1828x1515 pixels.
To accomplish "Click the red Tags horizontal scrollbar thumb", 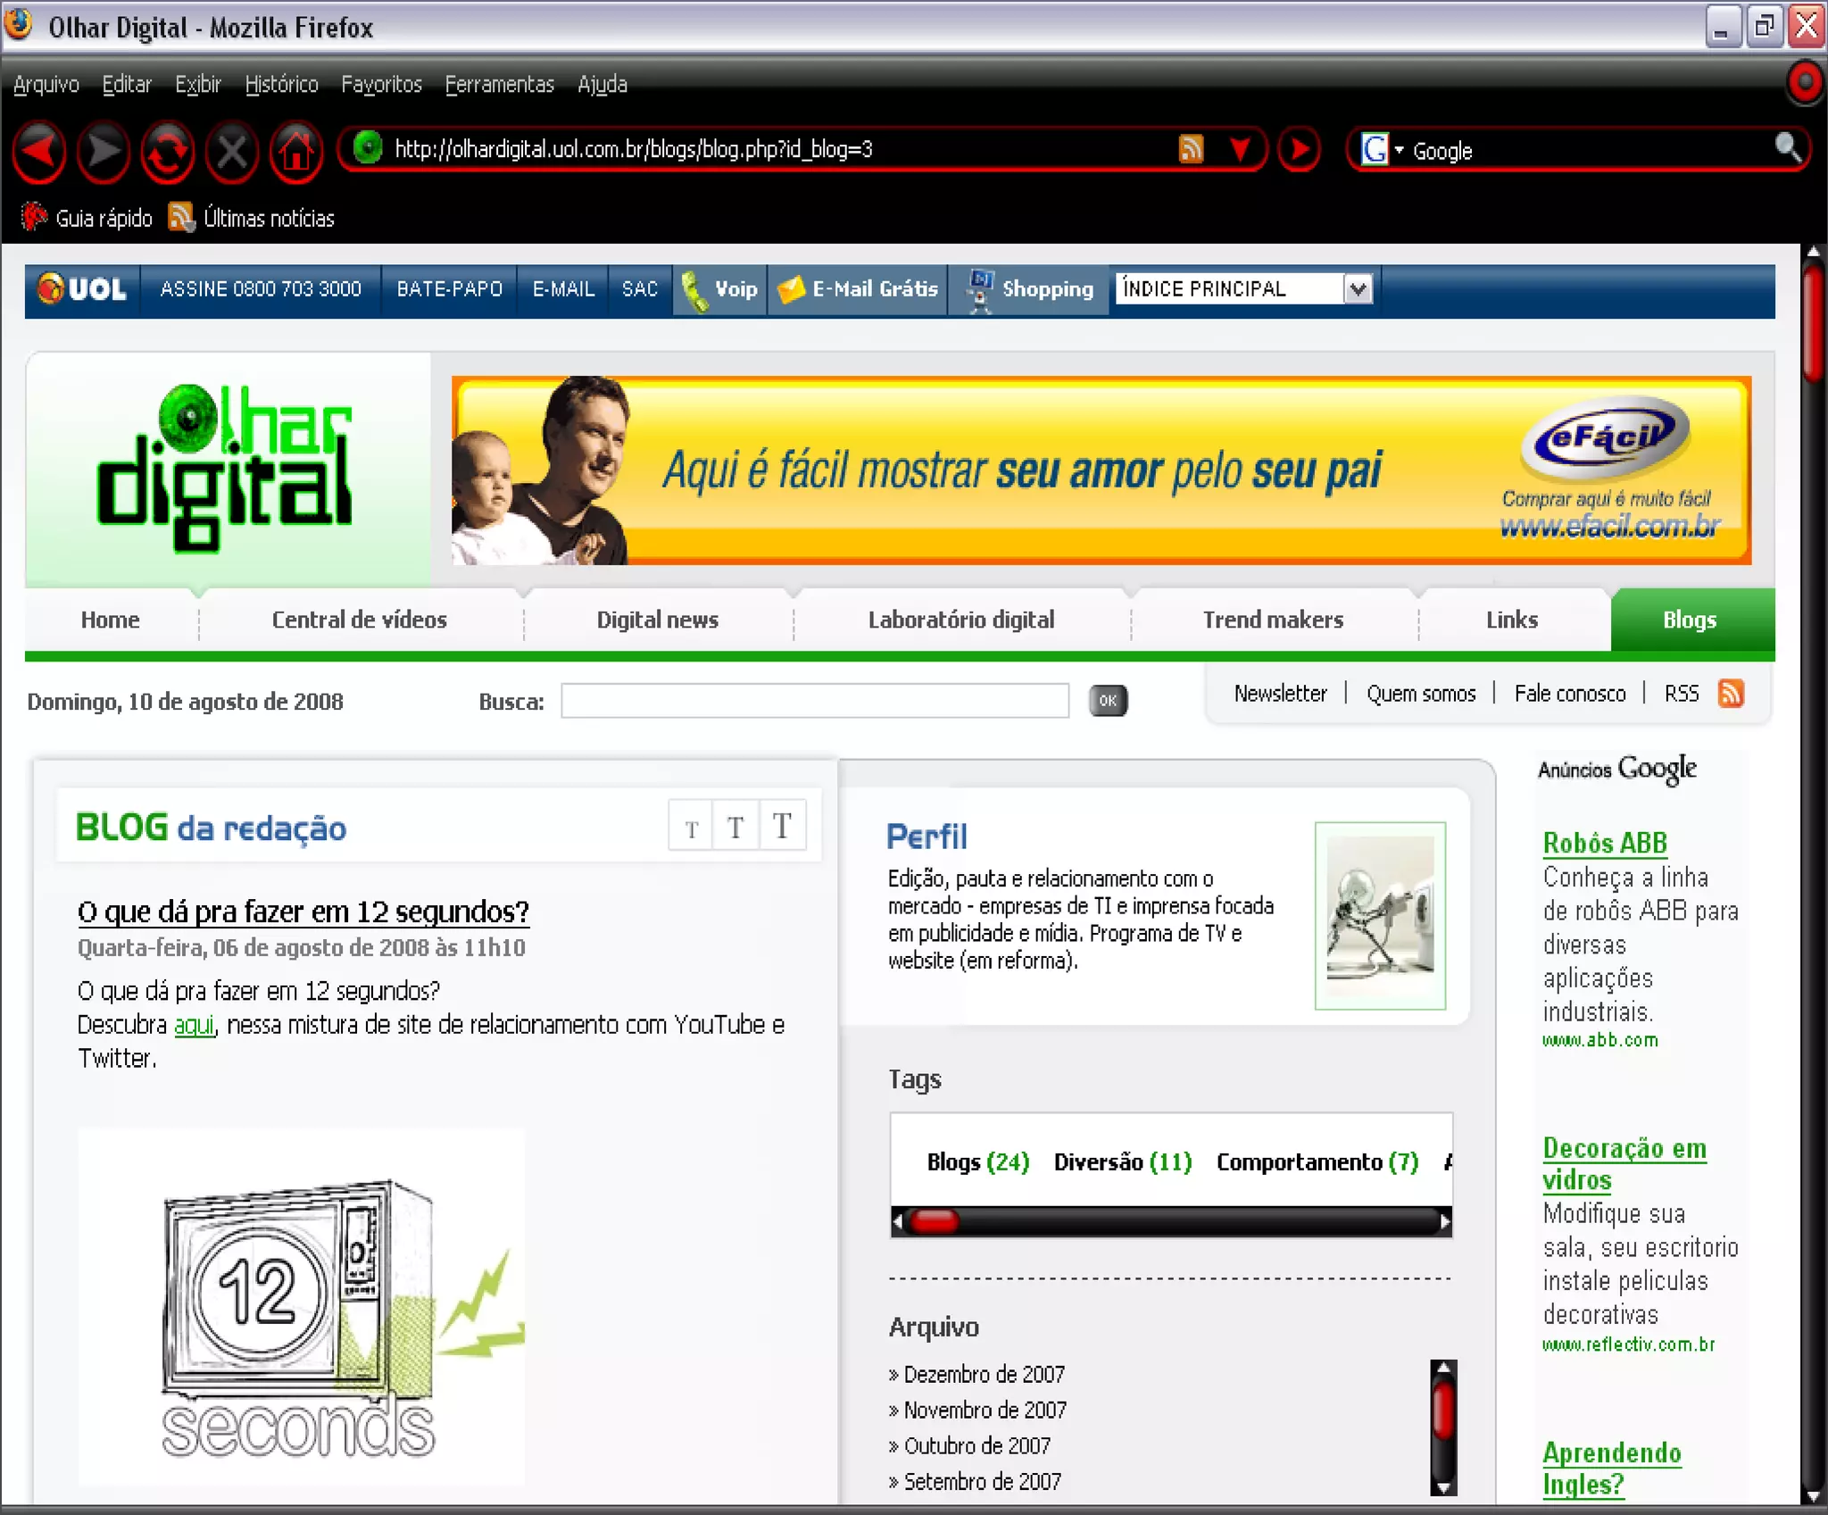I will click(934, 1220).
